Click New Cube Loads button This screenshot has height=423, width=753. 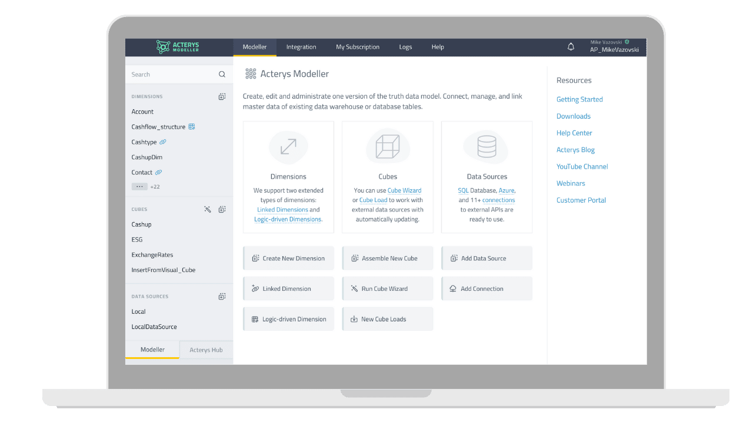[388, 320]
